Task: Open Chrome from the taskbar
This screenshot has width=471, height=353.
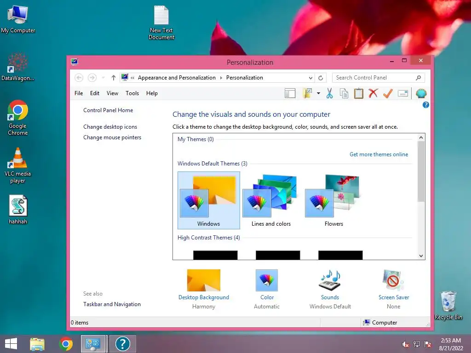Action: coord(65,344)
